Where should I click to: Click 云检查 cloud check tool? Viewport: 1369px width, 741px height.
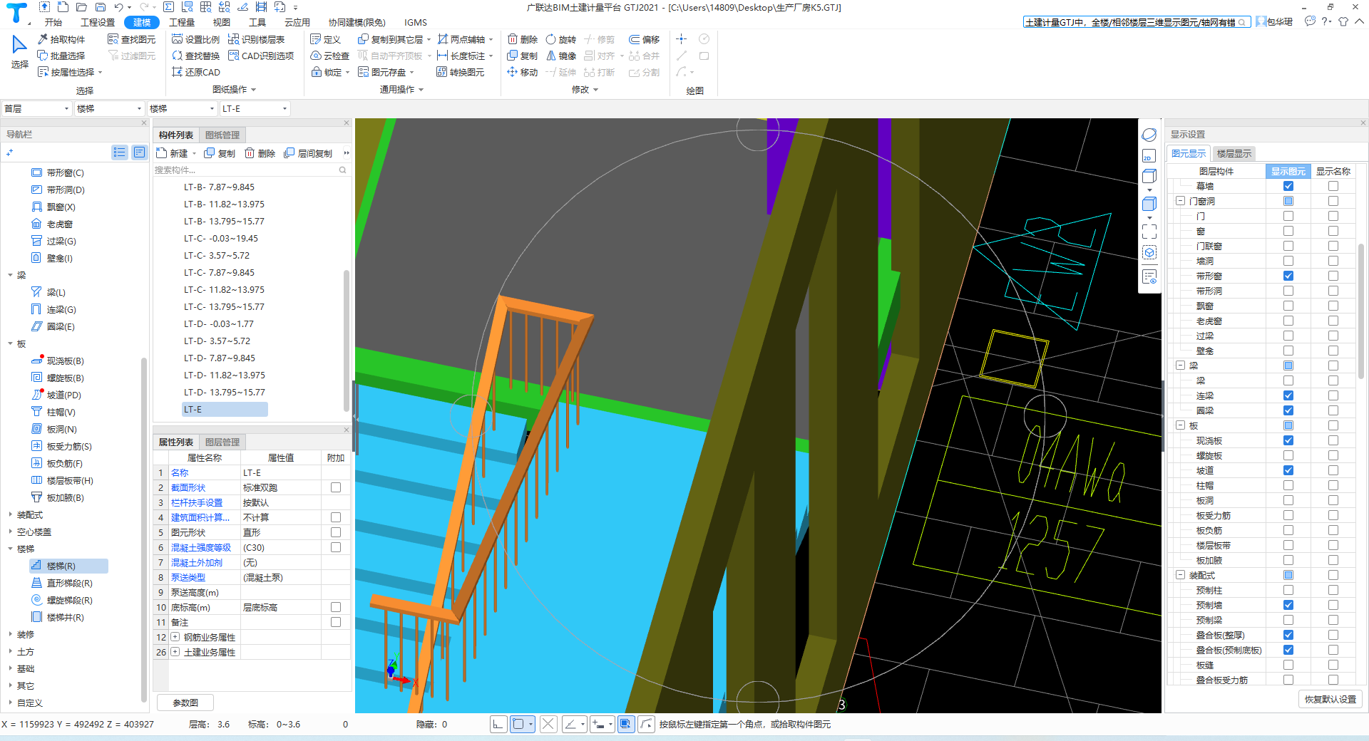click(330, 56)
